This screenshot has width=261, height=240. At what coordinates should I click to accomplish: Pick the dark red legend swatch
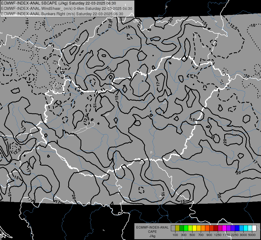[216, 228]
